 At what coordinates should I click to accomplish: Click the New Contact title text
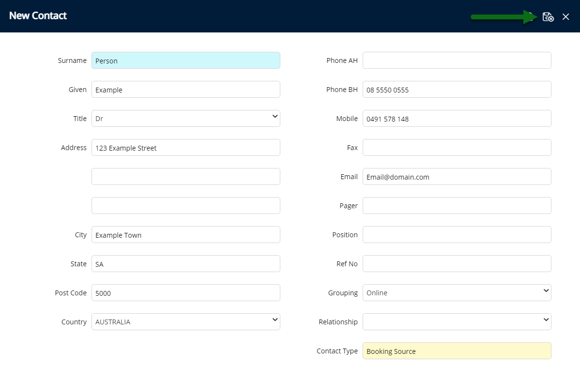[x=38, y=15]
